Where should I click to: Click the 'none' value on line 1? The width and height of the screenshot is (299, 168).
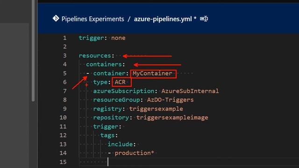tap(118, 38)
